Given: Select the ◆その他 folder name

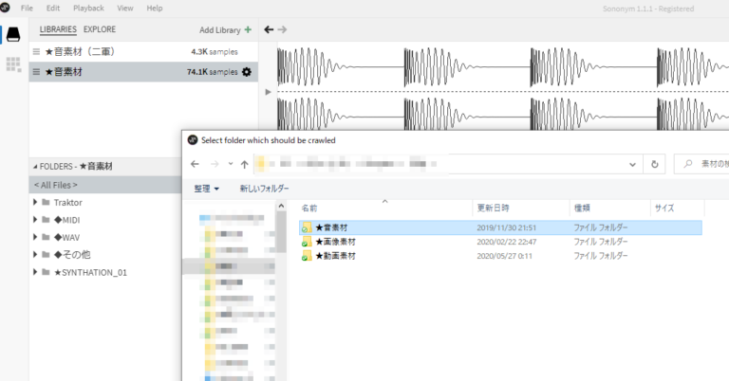Looking at the screenshot, I should [72, 255].
